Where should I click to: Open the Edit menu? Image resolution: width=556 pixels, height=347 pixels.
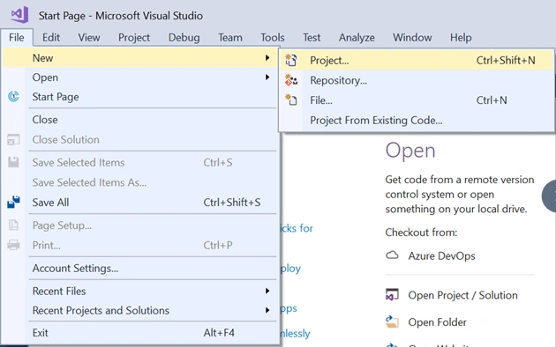pos(51,38)
